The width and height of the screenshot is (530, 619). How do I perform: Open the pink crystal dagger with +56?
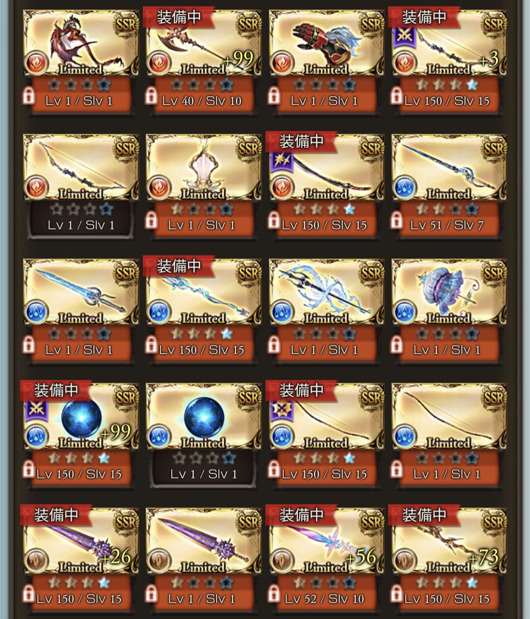[326, 541]
